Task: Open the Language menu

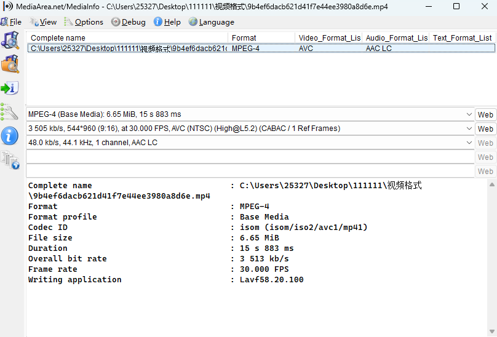Action: [212, 22]
